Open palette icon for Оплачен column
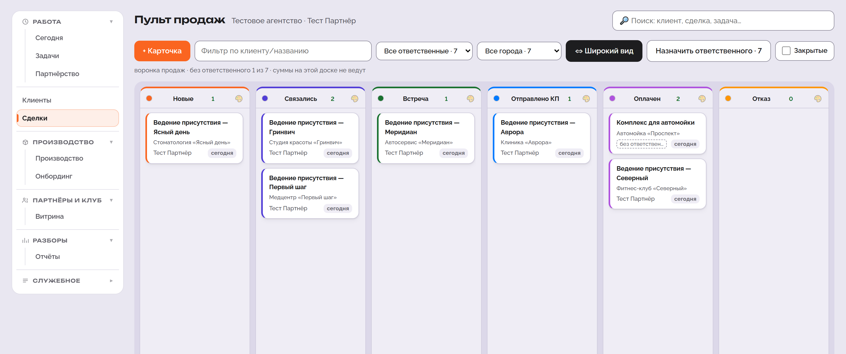Screen dimensions: 846x354 pyautogui.click(x=702, y=99)
